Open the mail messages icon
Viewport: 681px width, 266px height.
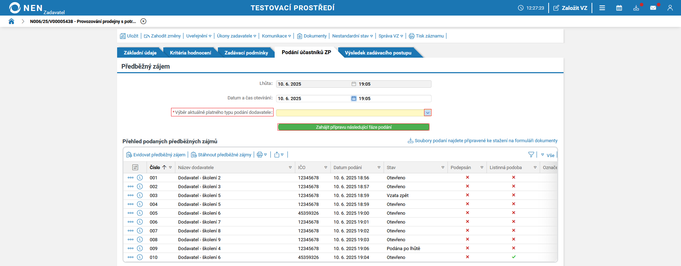pos(653,8)
